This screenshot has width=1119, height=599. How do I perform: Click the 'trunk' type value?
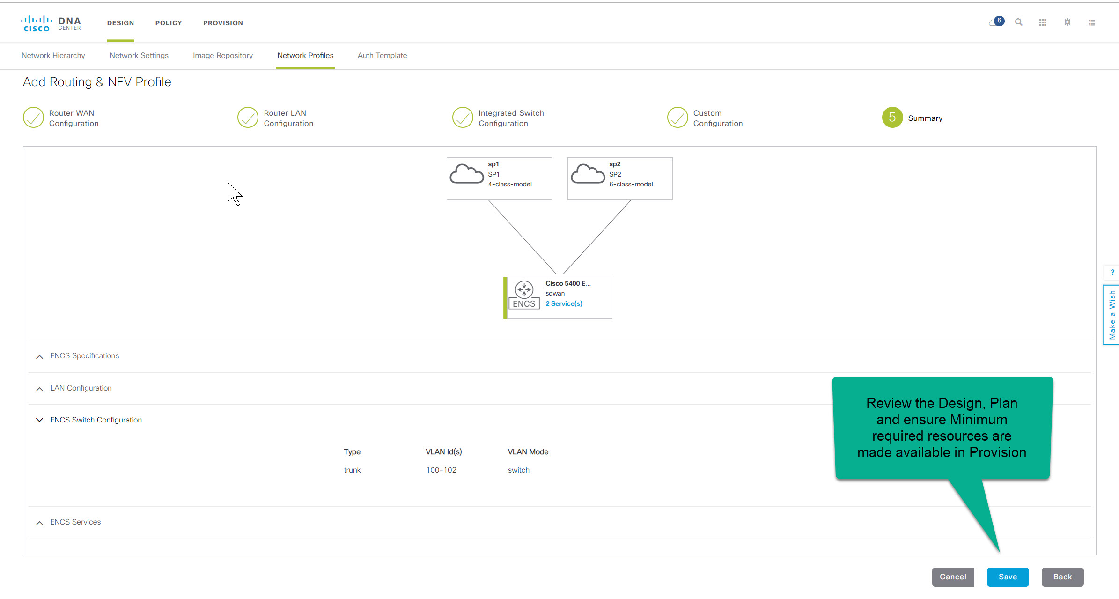point(352,470)
